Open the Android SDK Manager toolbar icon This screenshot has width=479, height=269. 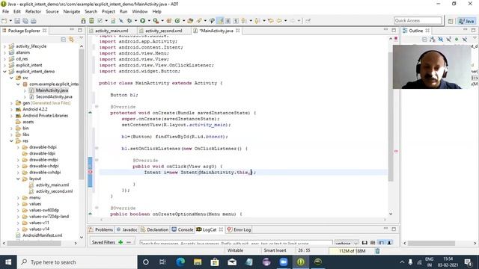83,21
